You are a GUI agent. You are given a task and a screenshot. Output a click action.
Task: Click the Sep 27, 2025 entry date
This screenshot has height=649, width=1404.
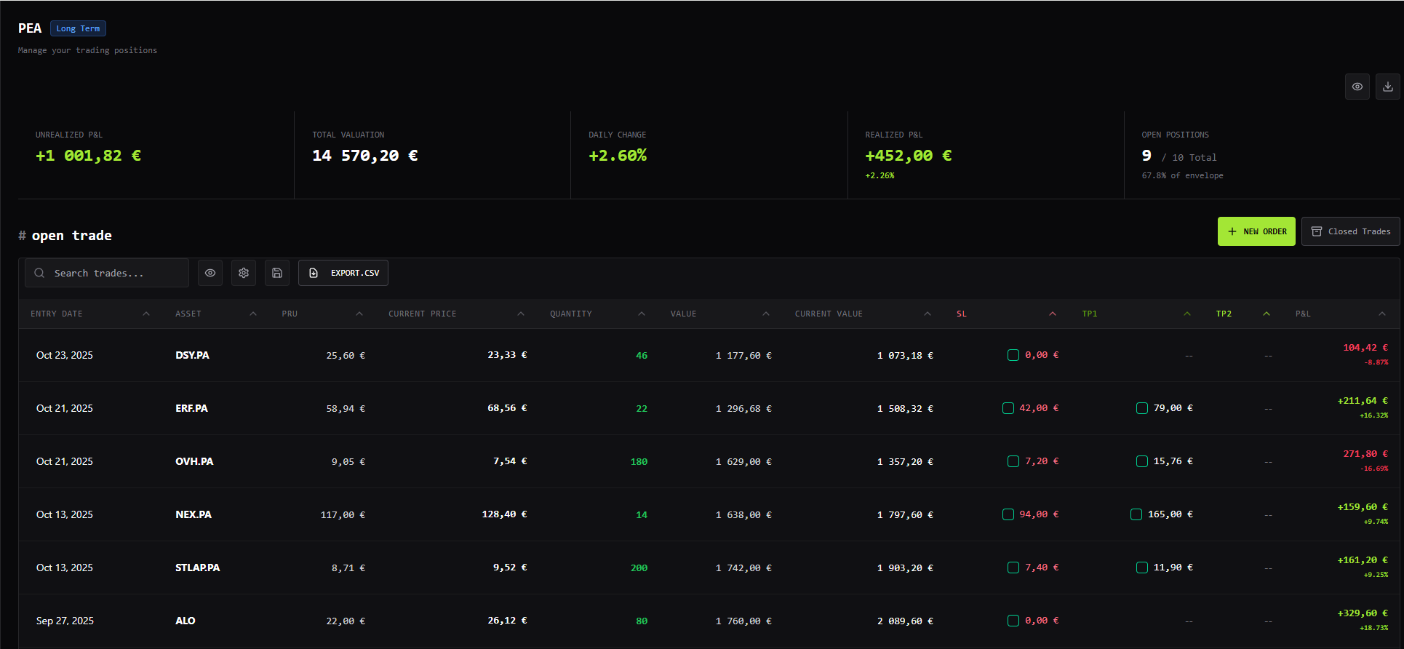[x=65, y=621]
